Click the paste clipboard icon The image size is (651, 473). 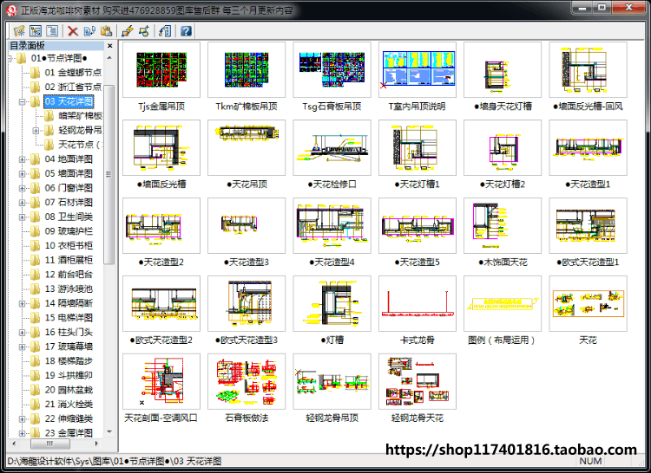pyautogui.click(x=106, y=30)
